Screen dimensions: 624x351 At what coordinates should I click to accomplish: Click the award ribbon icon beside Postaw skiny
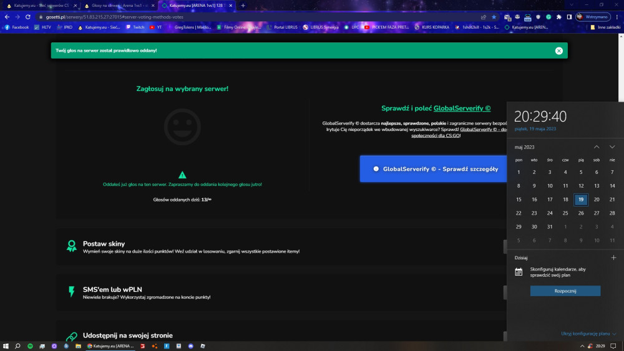tap(72, 246)
